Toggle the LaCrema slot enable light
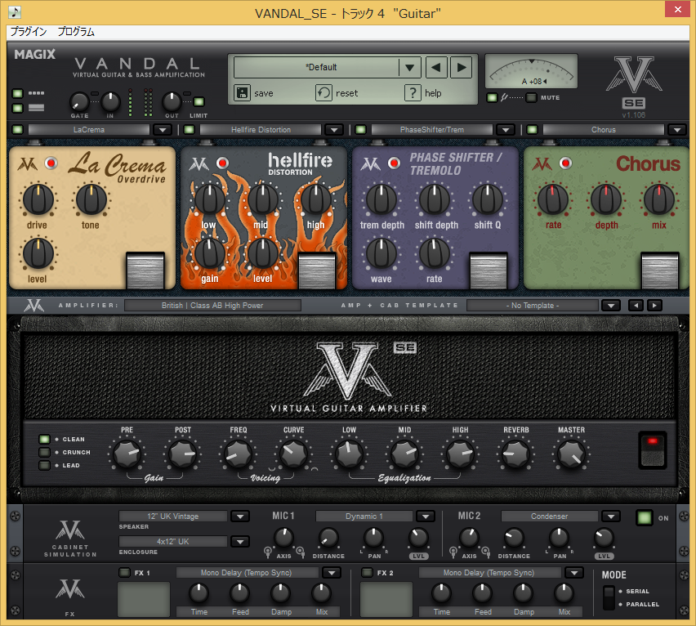Viewport: 696px width, 626px height. coord(17,130)
